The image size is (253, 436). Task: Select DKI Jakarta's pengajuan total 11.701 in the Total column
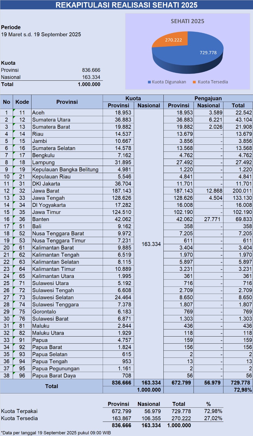(x=238, y=184)
